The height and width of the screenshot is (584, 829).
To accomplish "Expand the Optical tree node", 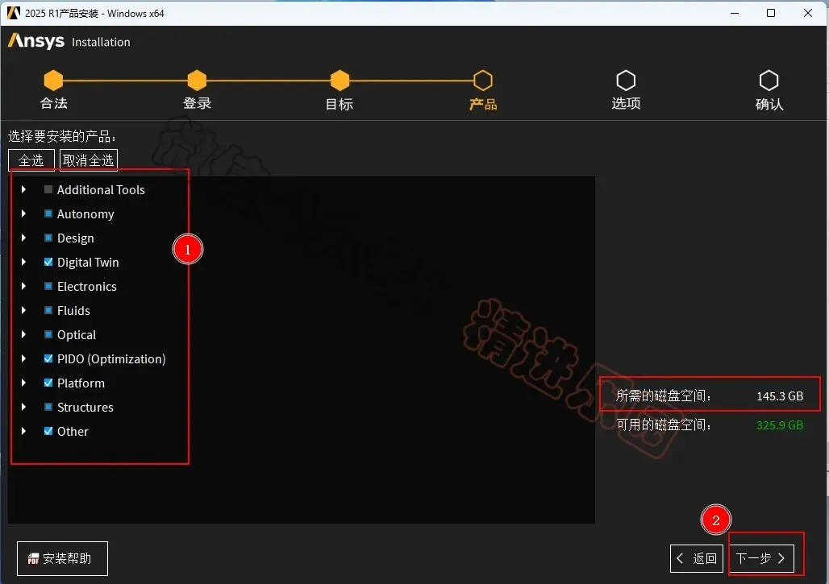I will coord(23,334).
